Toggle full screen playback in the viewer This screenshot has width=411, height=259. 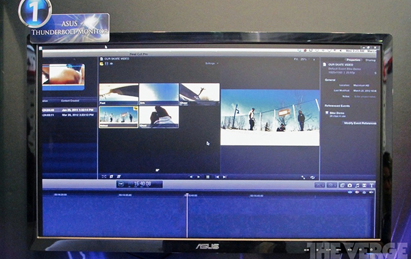(x=303, y=177)
